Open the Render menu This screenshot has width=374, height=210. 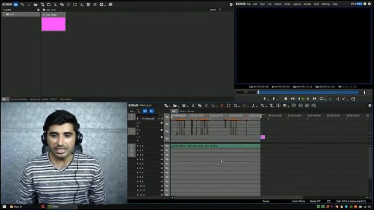coord(307,4)
